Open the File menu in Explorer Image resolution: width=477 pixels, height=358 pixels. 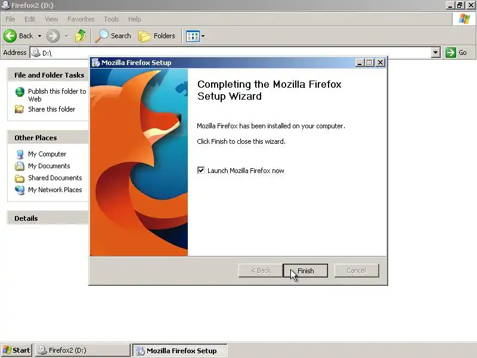(10, 19)
